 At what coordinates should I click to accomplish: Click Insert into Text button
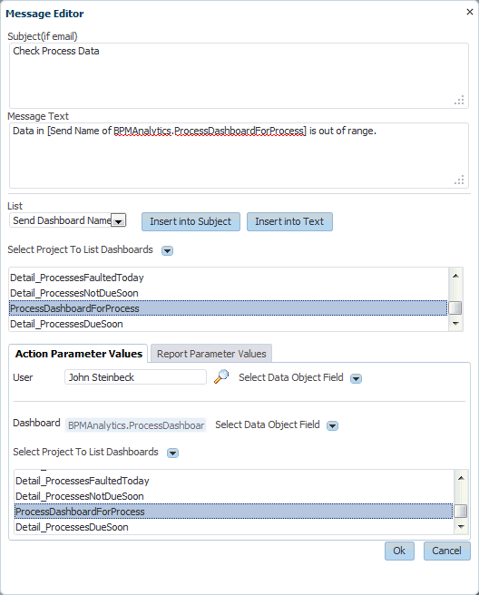coord(289,221)
